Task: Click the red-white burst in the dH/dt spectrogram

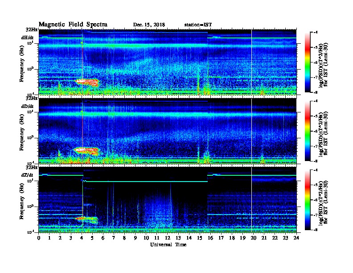Action: [87, 82]
